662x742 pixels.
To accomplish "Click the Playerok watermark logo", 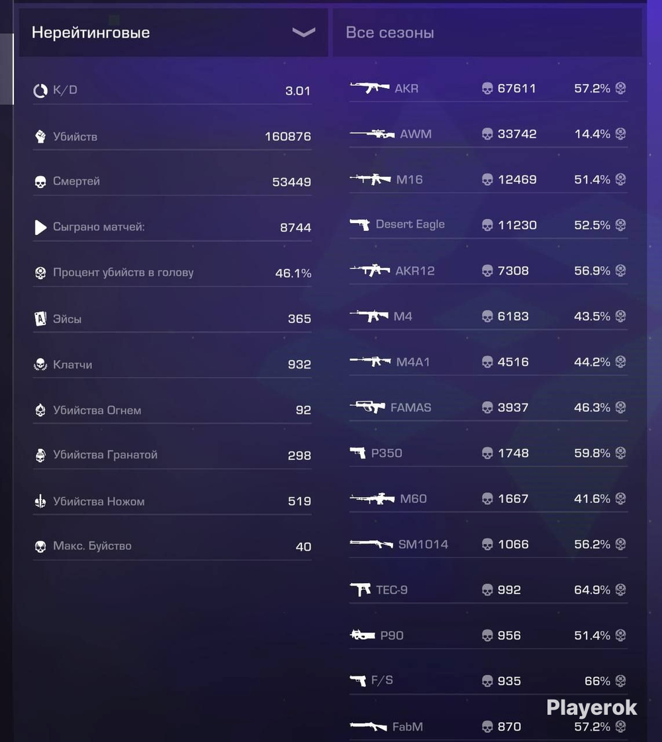I will pyautogui.click(x=591, y=708).
